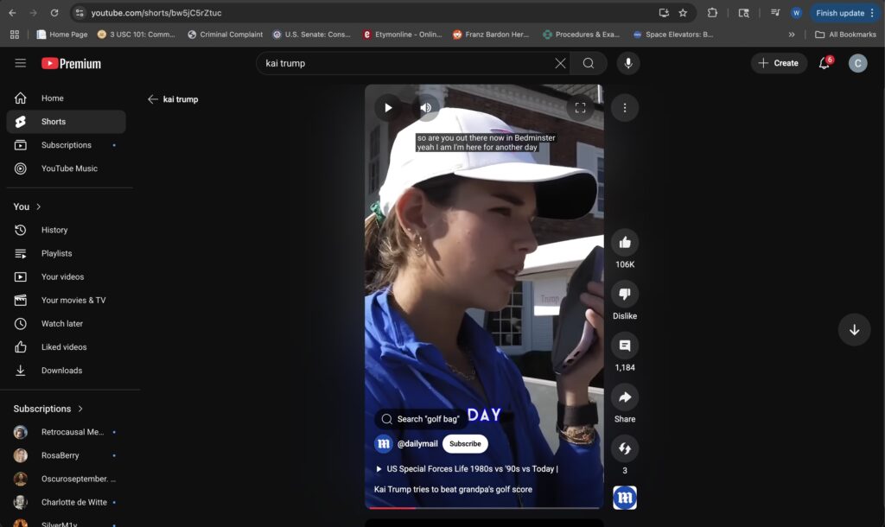Like the Kai Trump short
Image resolution: width=885 pixels, height=527 pixels.
[x=624, y=243]
